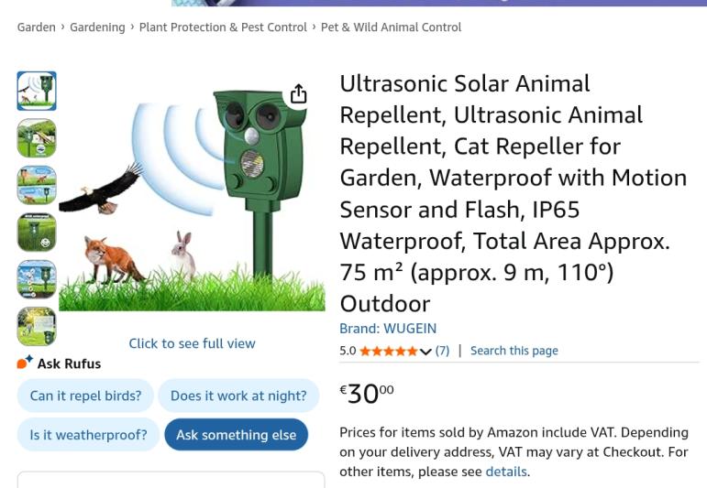The image size is (707, 488).
Task: Select the second product thumbnail
Action: point(37,138)
